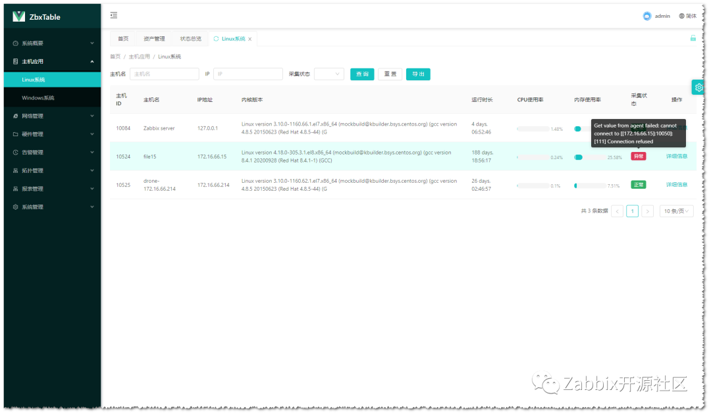Expand the 硬件管理 menu chevron
This screenshot has width=711, height=415.
click(x=92, y=134)
